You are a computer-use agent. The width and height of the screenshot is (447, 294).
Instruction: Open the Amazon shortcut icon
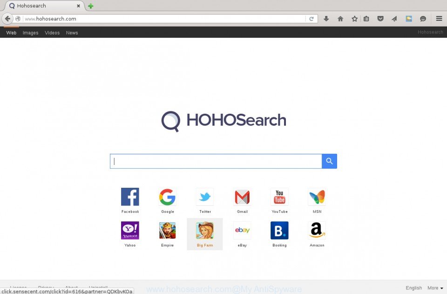[x=317, y=231]
